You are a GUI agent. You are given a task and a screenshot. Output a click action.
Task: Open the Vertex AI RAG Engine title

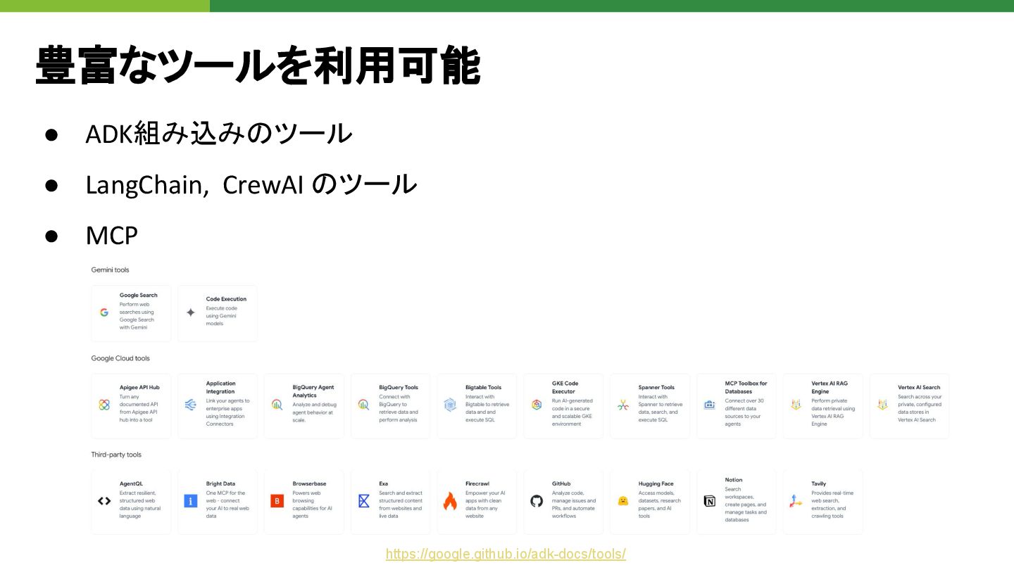pos(830,387)
